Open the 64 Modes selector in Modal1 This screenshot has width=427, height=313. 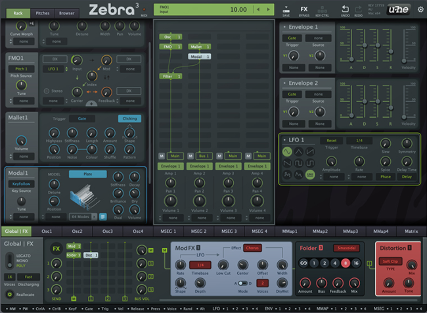(x=83, y=217)
